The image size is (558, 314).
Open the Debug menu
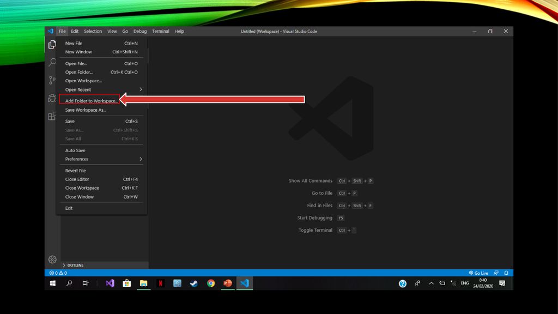(x=140, y=31)
